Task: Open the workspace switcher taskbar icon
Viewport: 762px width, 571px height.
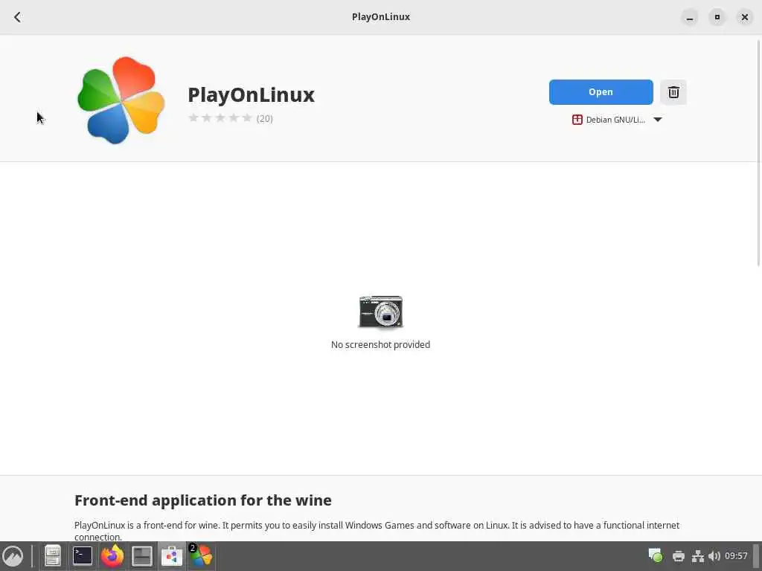Action: 142,556
